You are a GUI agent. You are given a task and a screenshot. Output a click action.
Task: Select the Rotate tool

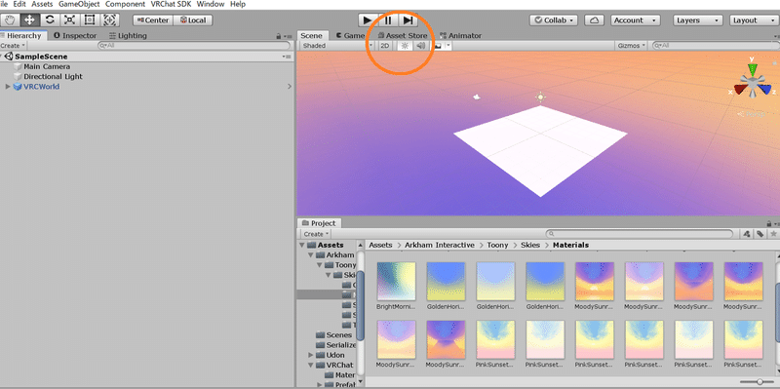pos(50,20)
